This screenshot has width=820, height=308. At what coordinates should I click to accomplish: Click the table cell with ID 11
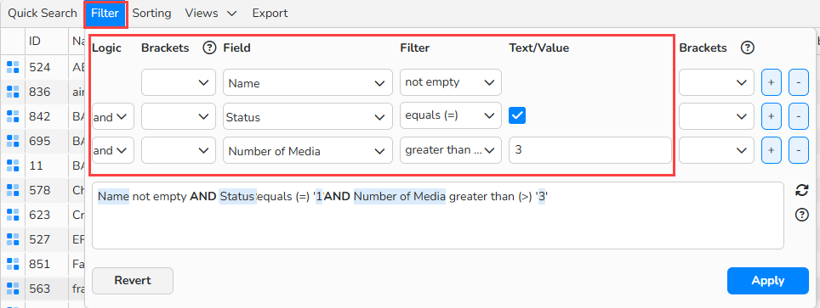47,165
